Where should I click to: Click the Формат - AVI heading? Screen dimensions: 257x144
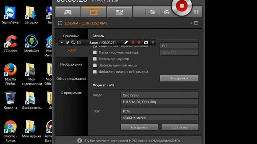click(103, 85)
